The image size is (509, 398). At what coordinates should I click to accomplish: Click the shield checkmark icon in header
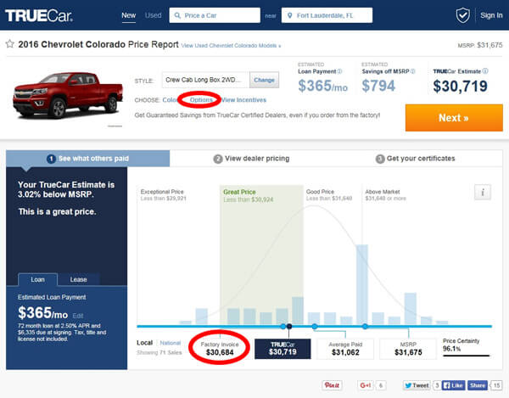[x=462, y=15]
